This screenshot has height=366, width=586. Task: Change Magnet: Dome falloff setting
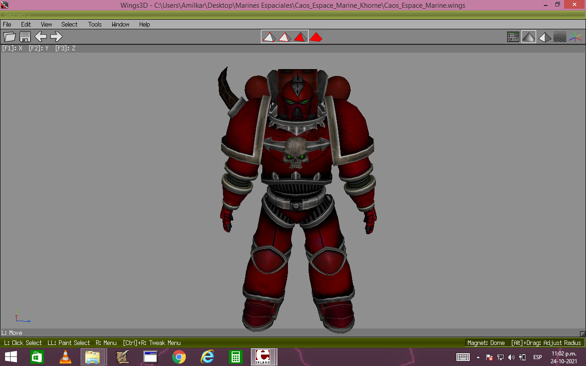click(485, 343)
